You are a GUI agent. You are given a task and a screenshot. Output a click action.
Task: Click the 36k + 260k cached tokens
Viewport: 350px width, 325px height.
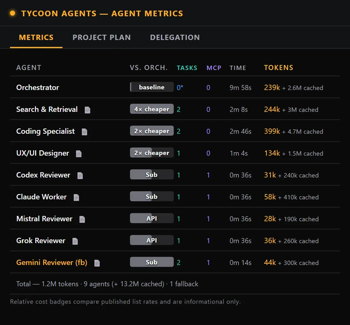coord(291,241)
